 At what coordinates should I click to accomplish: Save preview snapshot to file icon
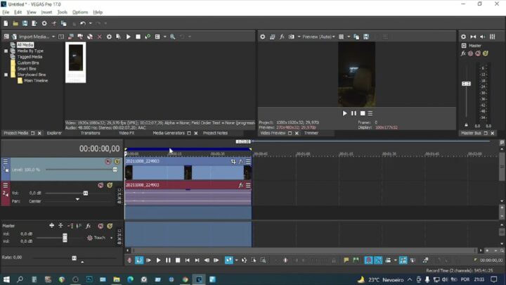tap(366, 37)
